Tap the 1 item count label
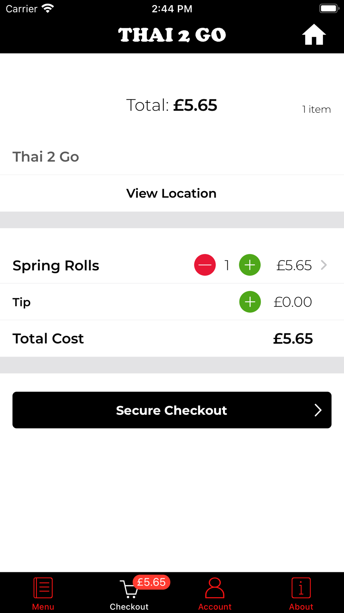Screen dimensions: 344x613 click(x=316, y=109)
